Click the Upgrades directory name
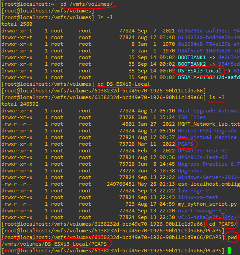The width and height of the screenshot is (240, 255). pos(190,171)
